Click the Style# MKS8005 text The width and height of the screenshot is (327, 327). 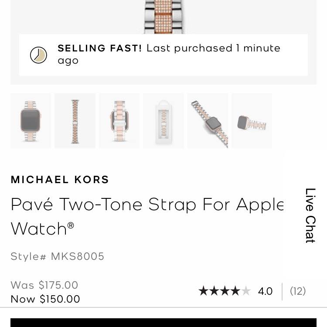tap(58, 256)
